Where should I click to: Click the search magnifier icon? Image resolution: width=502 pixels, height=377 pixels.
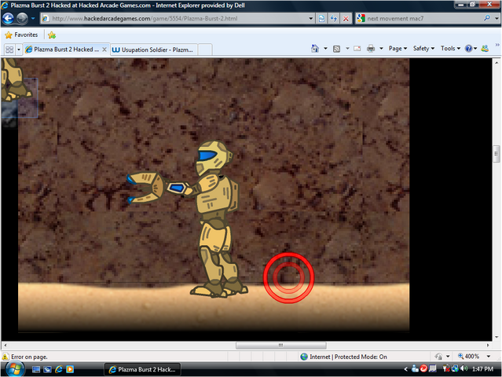[487, 18]
